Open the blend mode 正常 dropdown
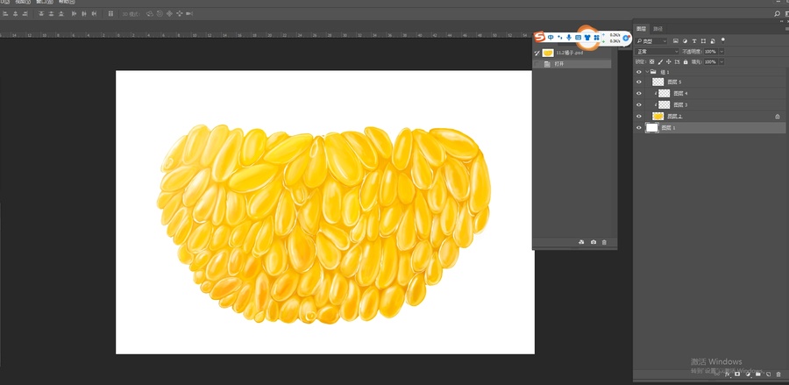 657,52
